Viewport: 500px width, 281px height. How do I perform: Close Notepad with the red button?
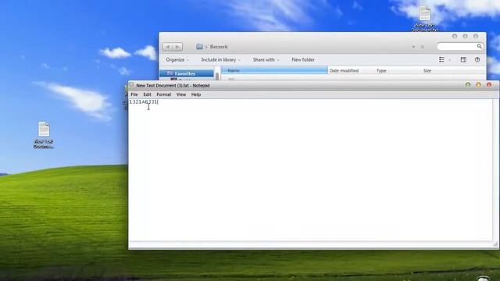coord(489,85)
